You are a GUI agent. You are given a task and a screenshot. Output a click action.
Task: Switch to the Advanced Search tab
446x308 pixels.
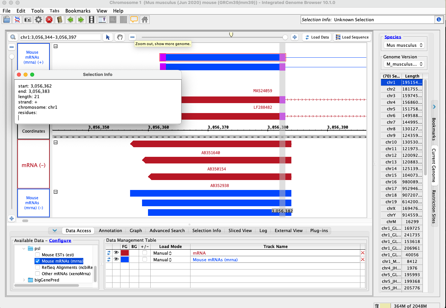[167, 230]
